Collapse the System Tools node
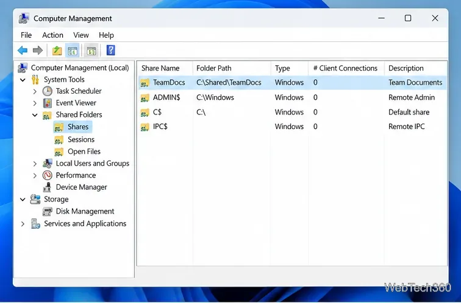Viewport: 461px width, 303px height. pos(23,80)
